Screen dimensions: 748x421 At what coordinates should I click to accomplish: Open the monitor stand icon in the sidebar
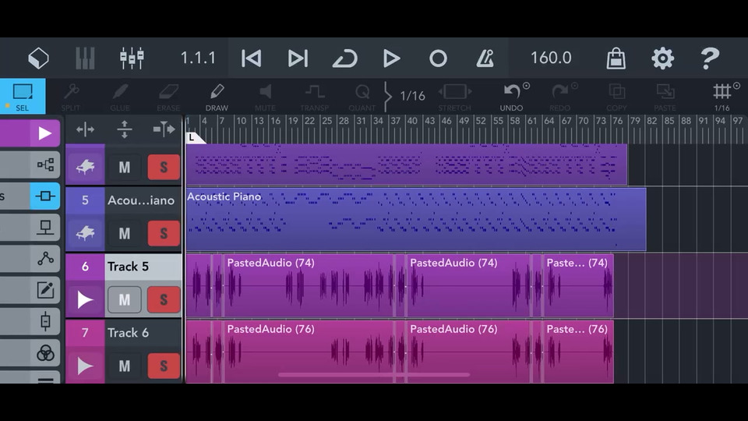click(45, 227)
